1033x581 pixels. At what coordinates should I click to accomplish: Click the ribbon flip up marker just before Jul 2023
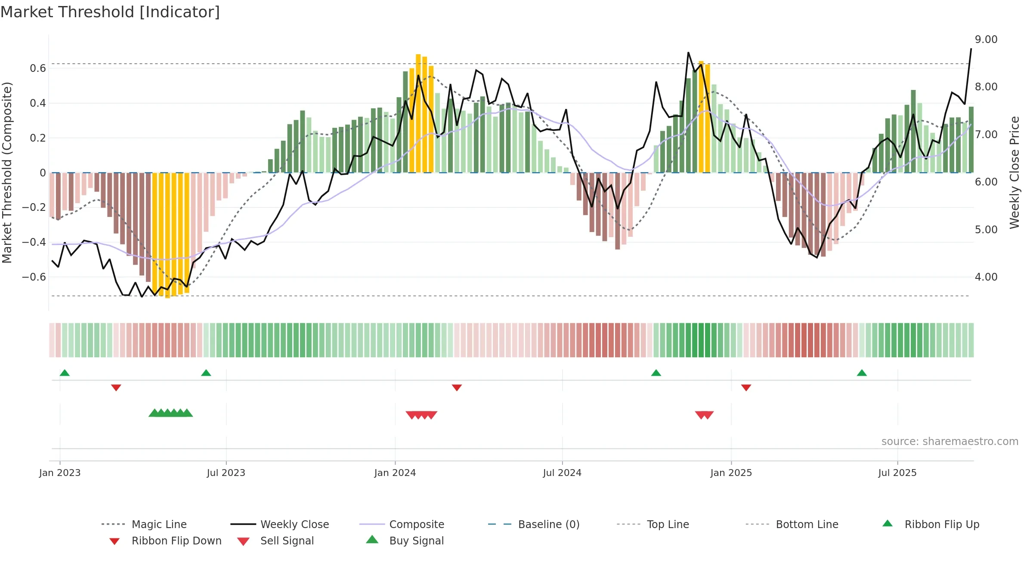pyautogui.click(x=206, y=373)
